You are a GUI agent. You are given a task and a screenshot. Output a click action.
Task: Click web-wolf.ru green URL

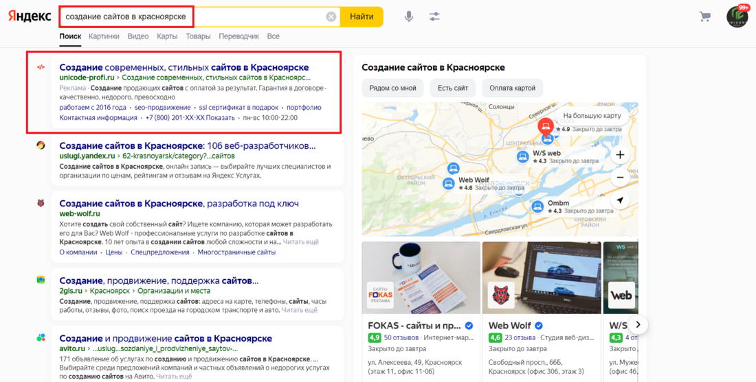[80, 213]
